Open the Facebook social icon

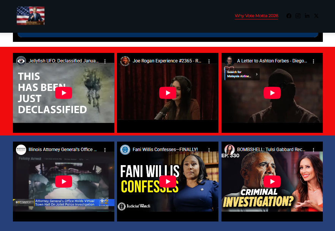[x=289, y=16]
